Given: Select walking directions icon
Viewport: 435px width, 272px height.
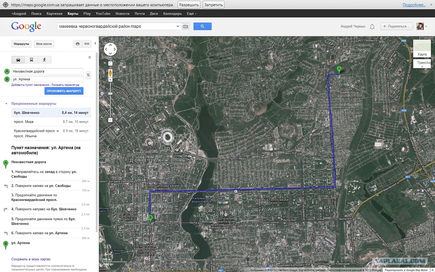Looking at the screenshot, I should point(44,60).
